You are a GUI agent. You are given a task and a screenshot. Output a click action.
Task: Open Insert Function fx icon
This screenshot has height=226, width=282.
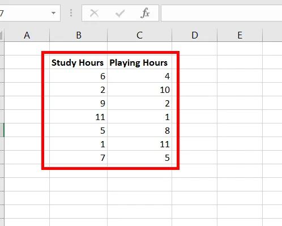click(x=145, y=13)
